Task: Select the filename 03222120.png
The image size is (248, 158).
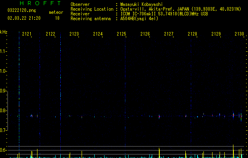Action: 22,10
